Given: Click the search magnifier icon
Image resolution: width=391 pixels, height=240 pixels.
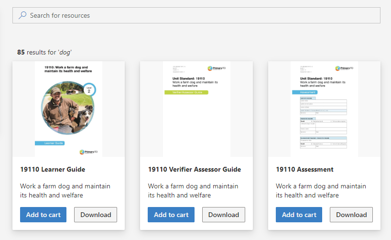Looking at the screenshot, I should tap(22, 15).
